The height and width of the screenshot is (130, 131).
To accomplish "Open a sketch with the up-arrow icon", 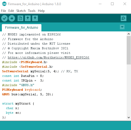I will point(28,18).
